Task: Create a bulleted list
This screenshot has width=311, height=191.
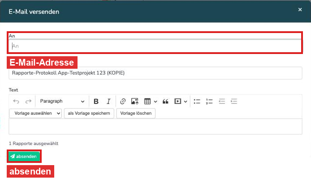Action: (x=197, y=101)
